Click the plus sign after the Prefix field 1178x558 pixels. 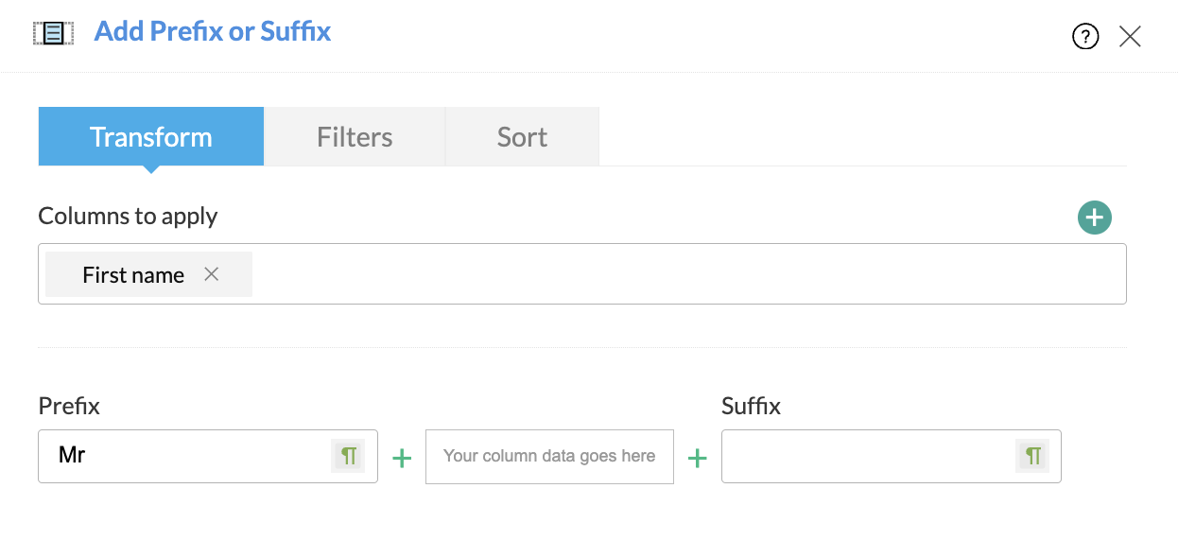tap(402, 459)
